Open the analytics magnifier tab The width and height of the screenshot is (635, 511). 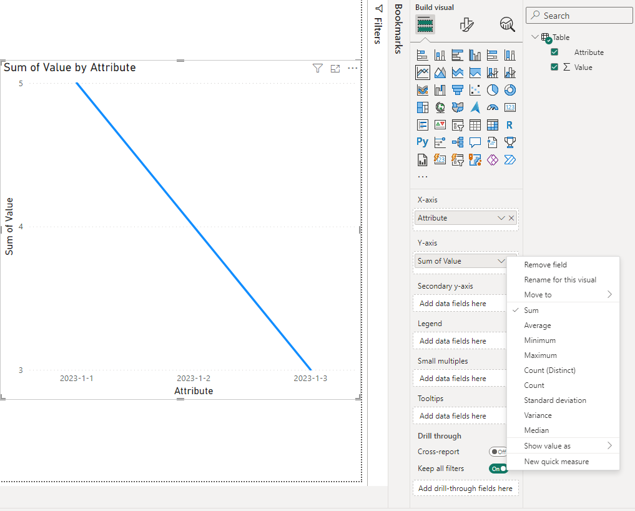tap(507, 24)
